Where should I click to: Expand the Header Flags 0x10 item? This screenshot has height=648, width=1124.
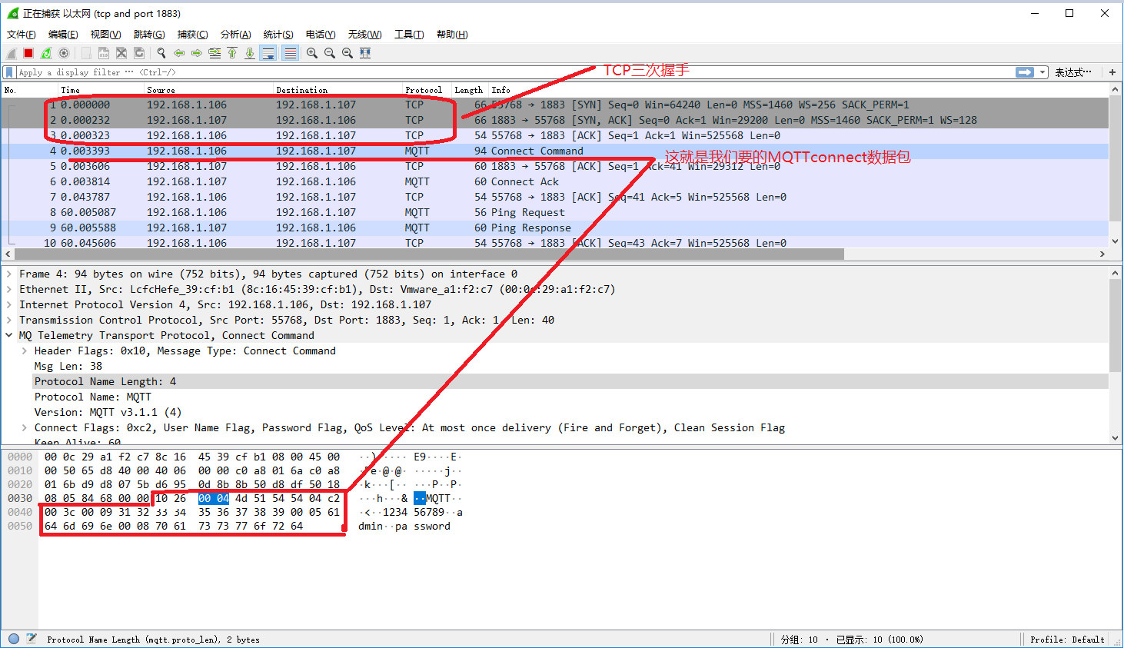pyautogui.click(x=25, y=351)
